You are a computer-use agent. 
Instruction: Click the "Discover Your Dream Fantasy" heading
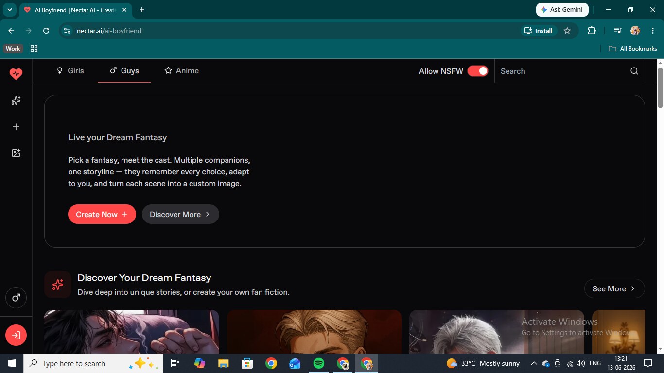tap(144, 278)
